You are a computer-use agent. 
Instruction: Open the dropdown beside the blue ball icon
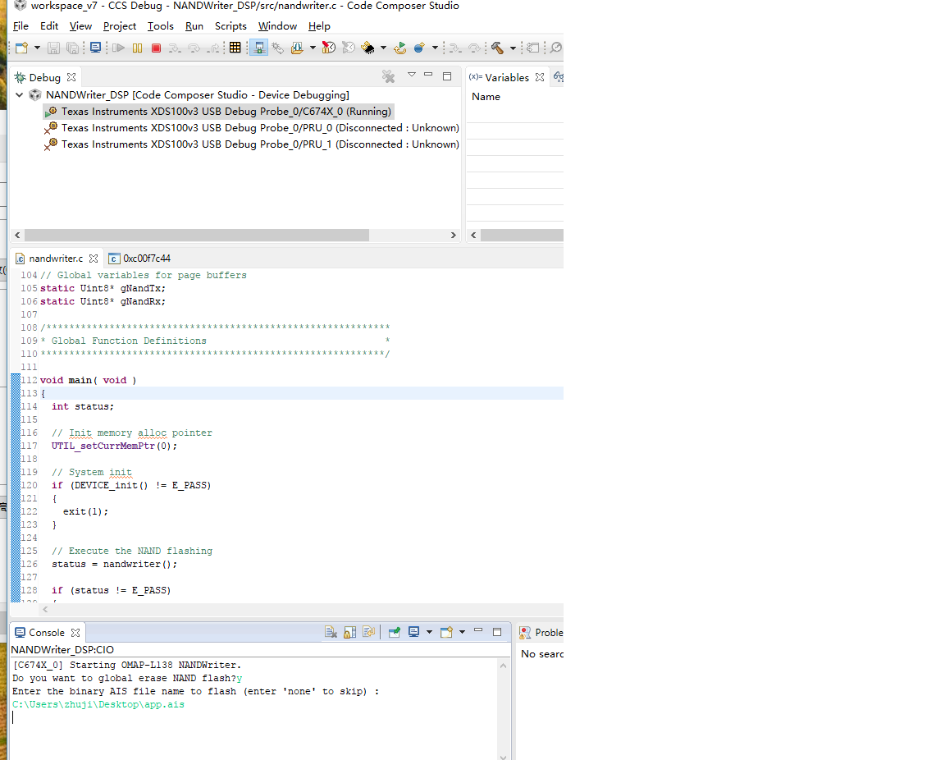click(x=435, y=48)
